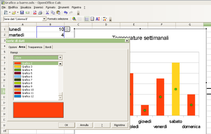
Task: Click OK in Serie di dati dialog
Action: [66, 125]
